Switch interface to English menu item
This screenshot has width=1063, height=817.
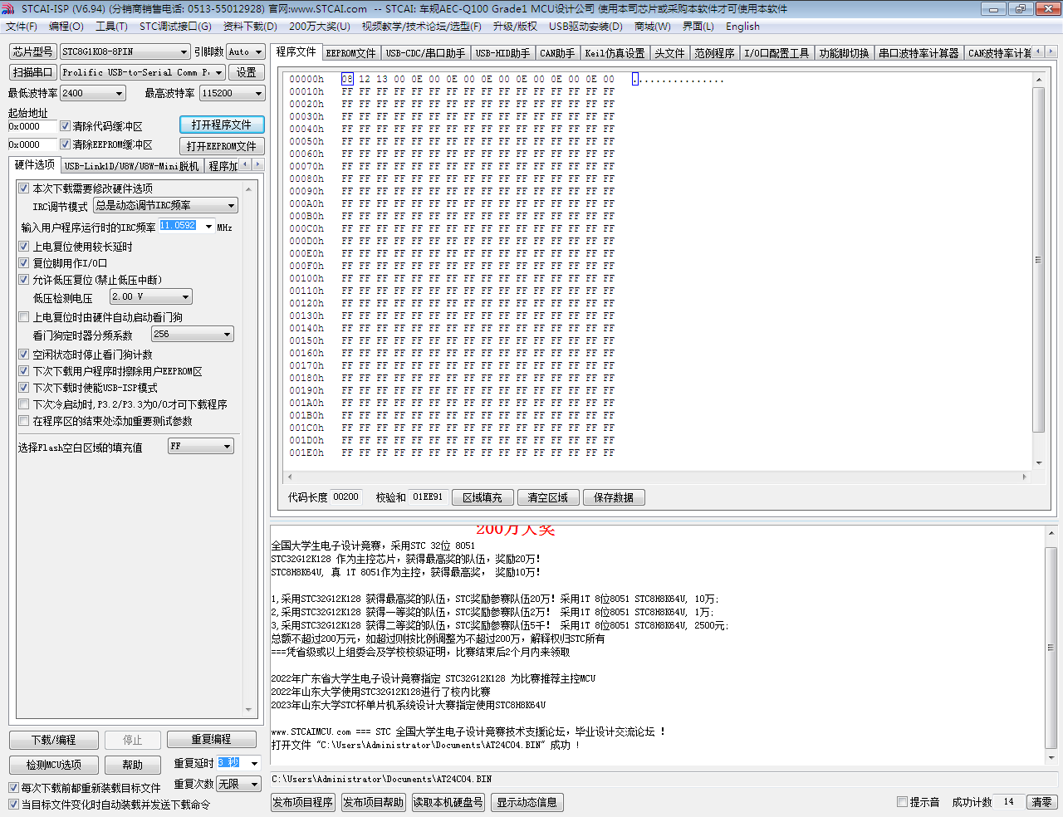pos(742,27)
